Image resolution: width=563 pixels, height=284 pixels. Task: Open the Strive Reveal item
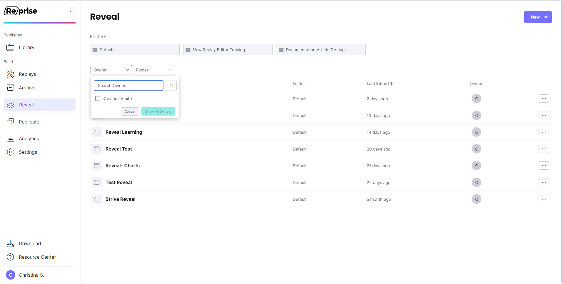click(121, 199)
